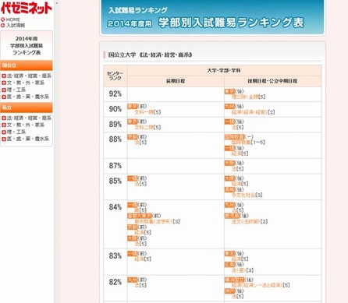Click the 九州(後) tag in 90% row
This screenshot has height=303, width=348.
pos(234,106)
